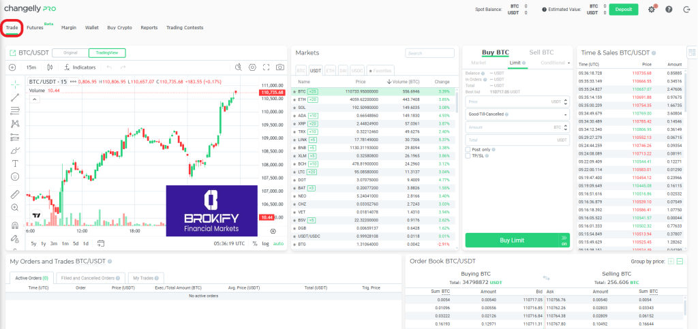Open the Futures menu item
698x329 pixels.
click(x=36, y=28)
